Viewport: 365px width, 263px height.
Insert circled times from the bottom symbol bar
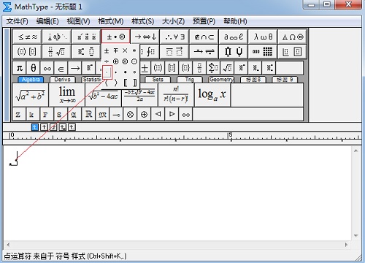pyautogui.click(x=130, y=114)
